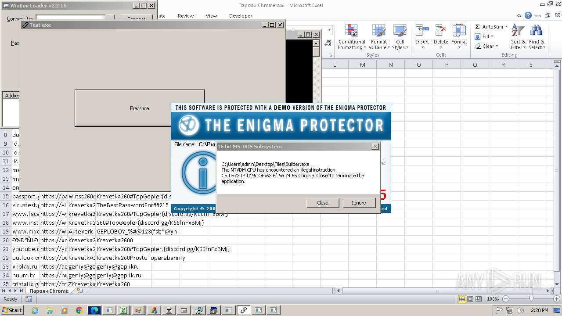Image resolution: width=562 pixels, height=316 pixels.
Task: Click the Delete cells icon
Action: [440, 31]
